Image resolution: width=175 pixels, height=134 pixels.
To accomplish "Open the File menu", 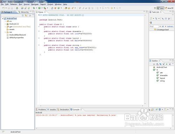I will pos(2,4).
